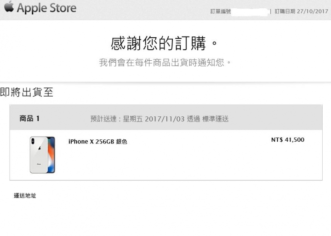This screenshot has height=236, width=331.
Task: Click the shipment notification subtitle text
Action: point(165,63)
